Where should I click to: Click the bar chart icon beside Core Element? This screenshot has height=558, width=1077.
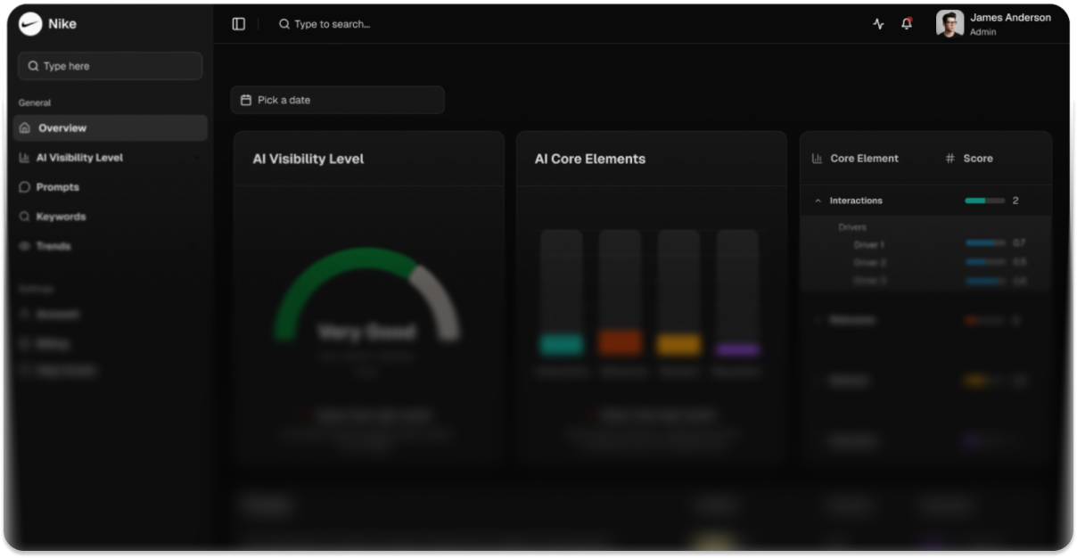click(817, 159)
